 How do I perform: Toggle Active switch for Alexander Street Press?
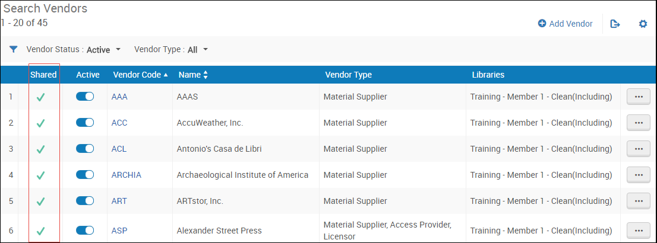tap(85, 230)
